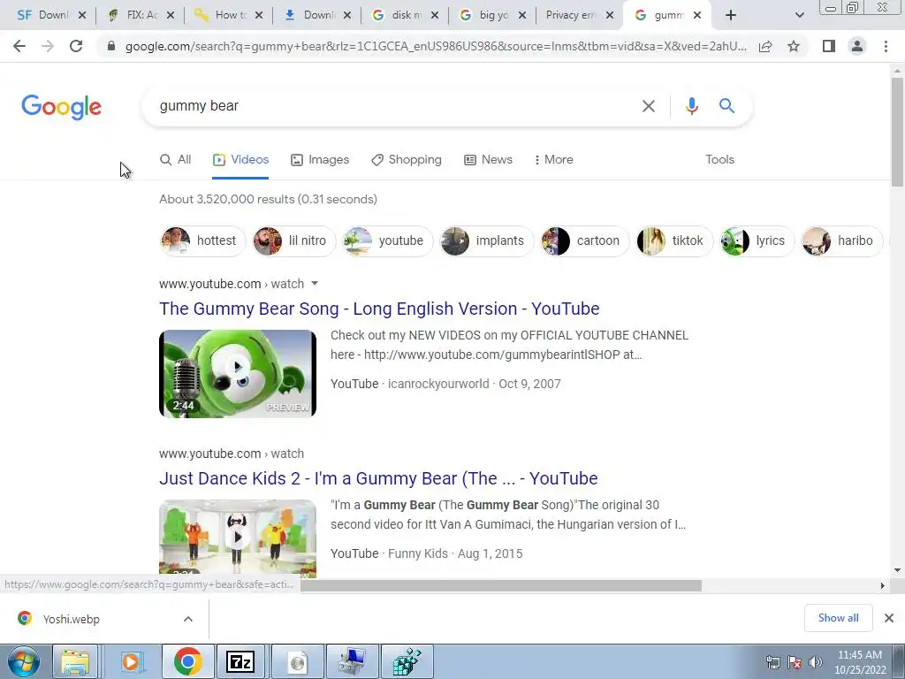Screen dimensions: 905x679
Task: Clear the search box with the X icon
Action: 649,106
